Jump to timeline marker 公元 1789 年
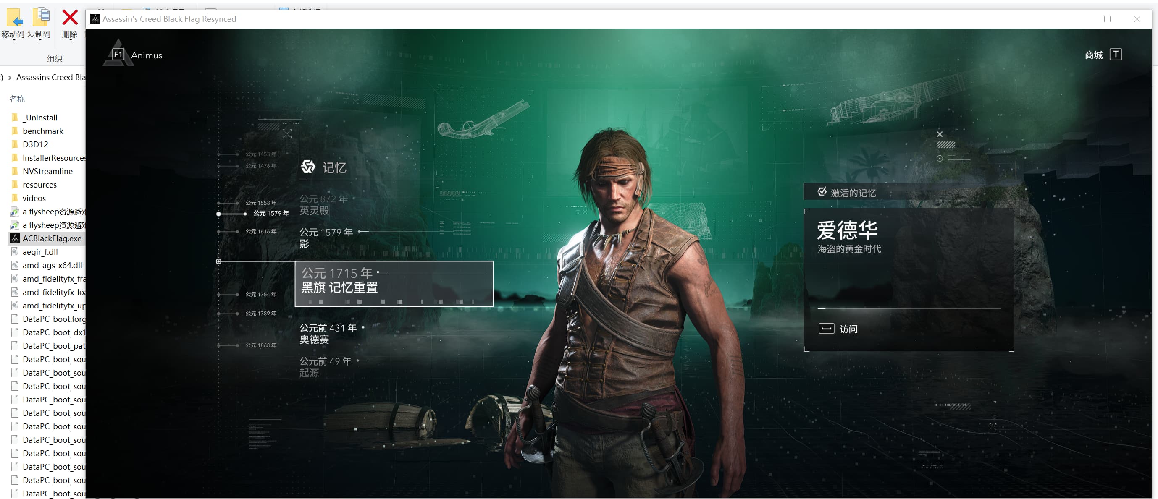Image resolution: width=1158 pixels, height=499 pixels. 261,313
